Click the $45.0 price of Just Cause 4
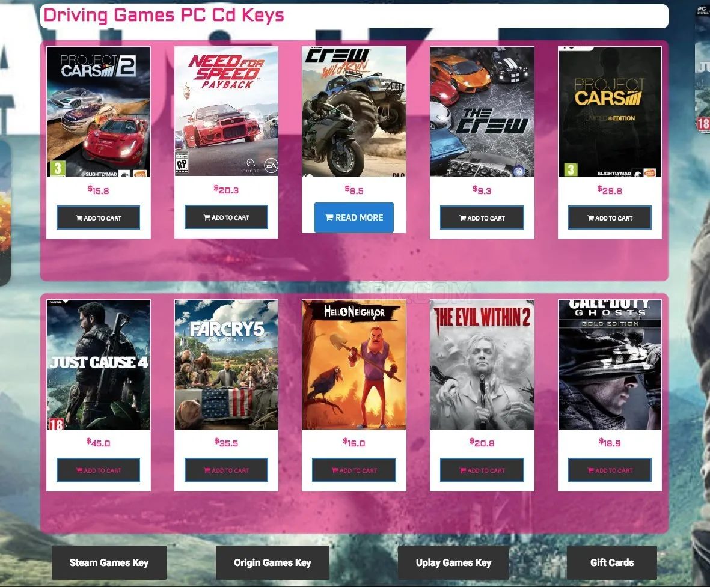The width and height of the screenshot is (710, 587). (x=98, y=443)
